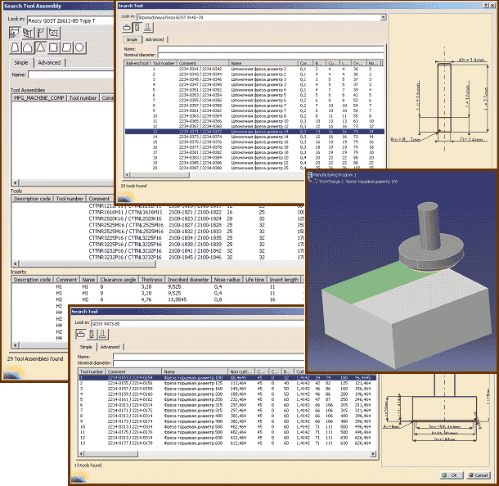Click the end mill tool type icon
The width and height of the screenshot is (499, 486).
point(137,26)
